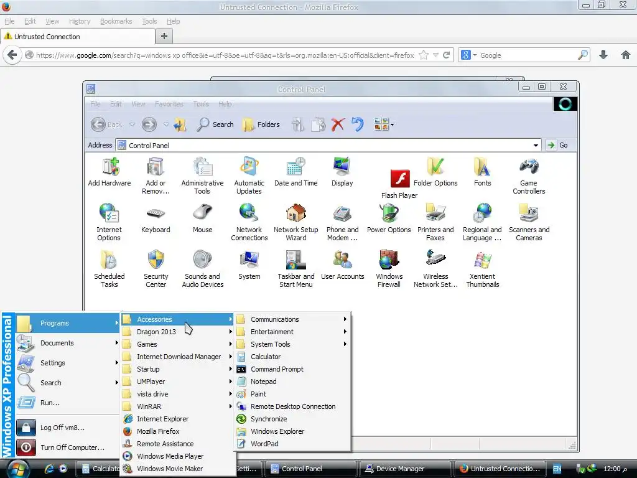Open the Fonts folder icon

pyautogui.click(x=482, y=172)
